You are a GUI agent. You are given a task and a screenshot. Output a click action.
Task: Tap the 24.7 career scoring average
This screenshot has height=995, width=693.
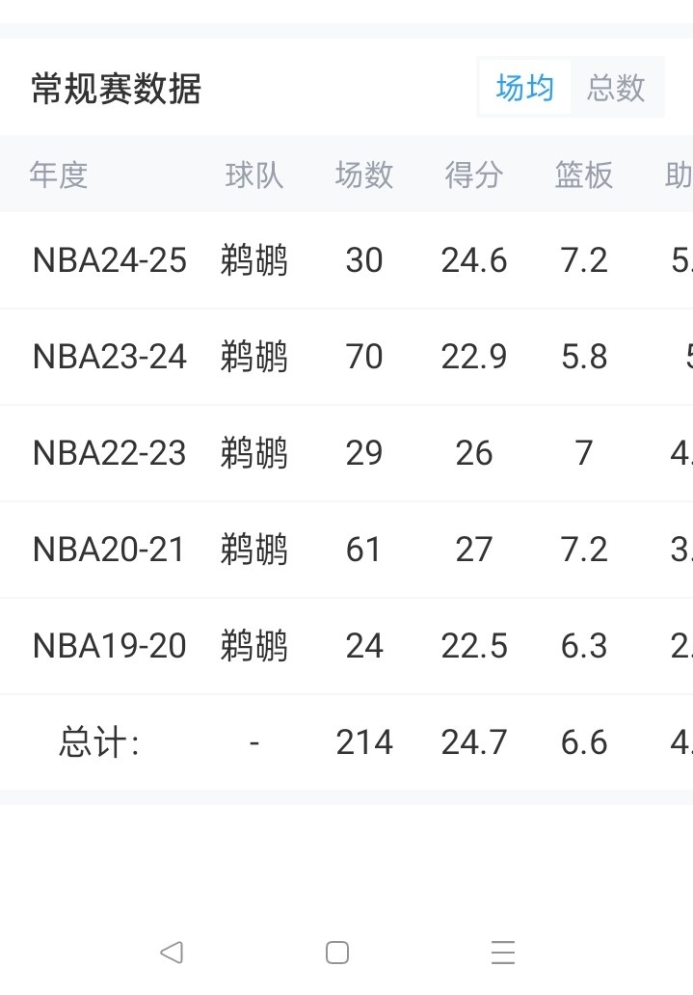[474, 742]
